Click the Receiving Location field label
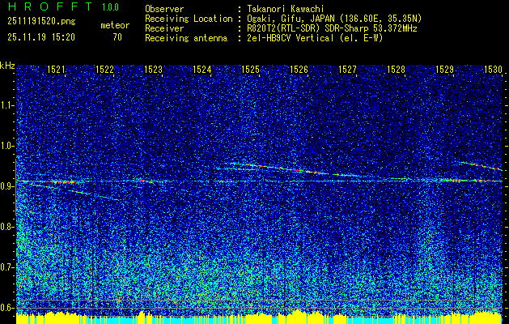Screen dimensions: 509x324 189,19
